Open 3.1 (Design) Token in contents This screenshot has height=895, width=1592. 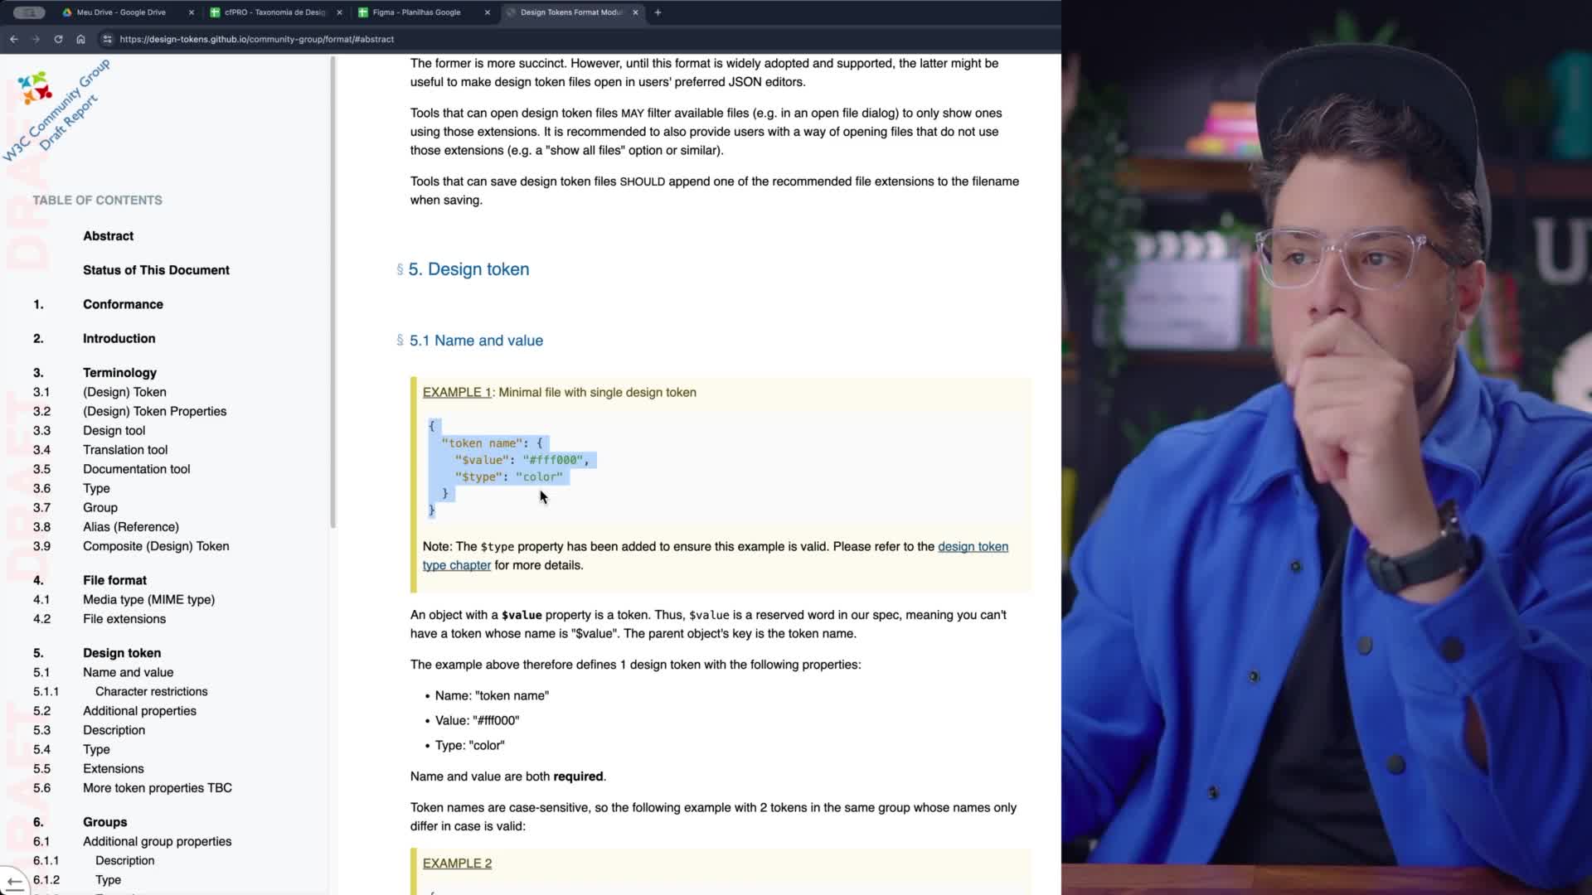tap(124, 392)
